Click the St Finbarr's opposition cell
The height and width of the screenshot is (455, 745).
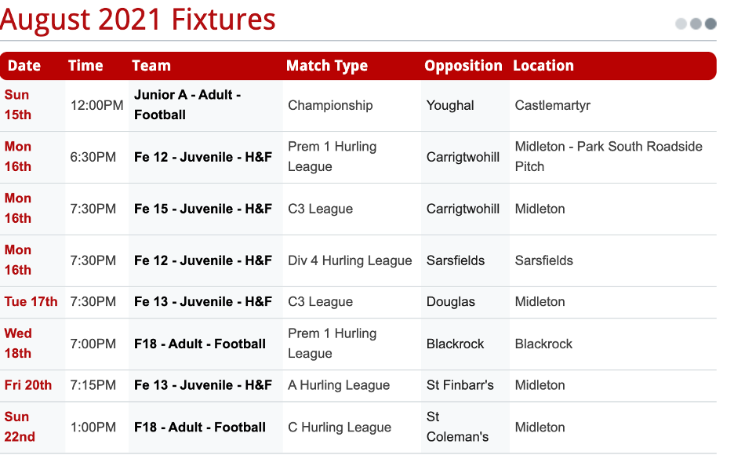pyautogui.click(x=460, y=385)
